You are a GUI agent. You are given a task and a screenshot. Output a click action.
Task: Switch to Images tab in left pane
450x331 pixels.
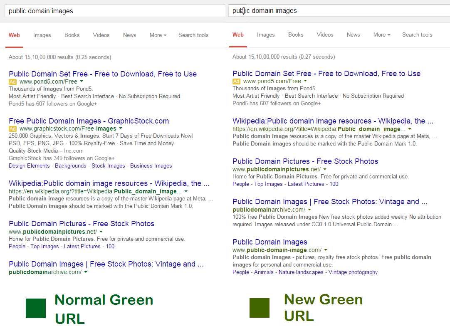click(x=42, y=35)
